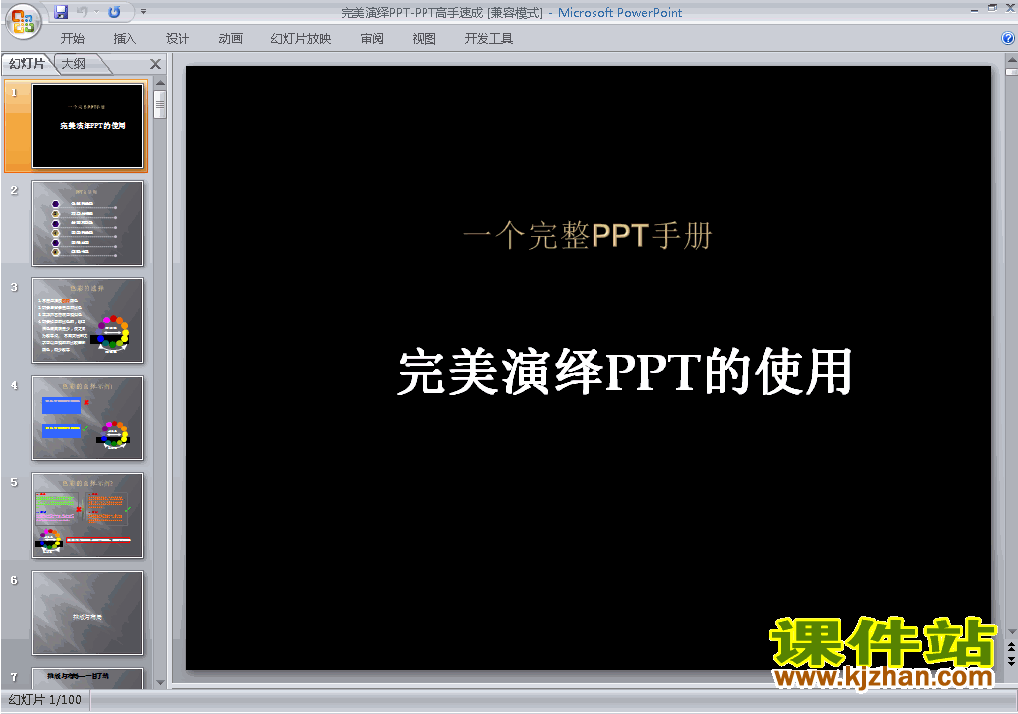
Task: Click the main editor scroll up arrow
Action: [x=1011, y=60]
